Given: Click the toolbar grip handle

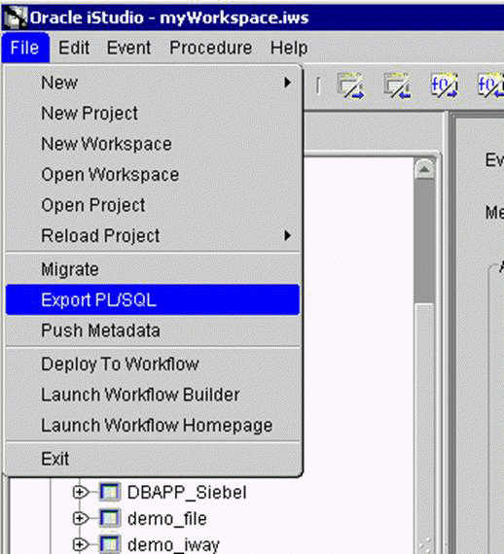Looking at the screenshot, I should pyautogui.click(x=318, y=86).
